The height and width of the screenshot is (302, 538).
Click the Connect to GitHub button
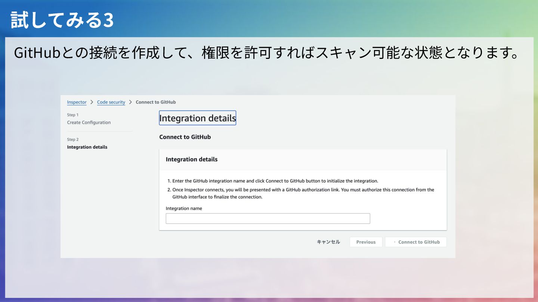tap(416, 242)
